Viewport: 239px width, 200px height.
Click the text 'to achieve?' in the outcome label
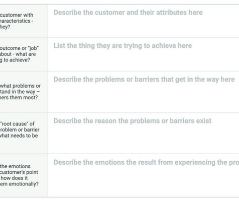pyautogui.click(x=17, y=60)
